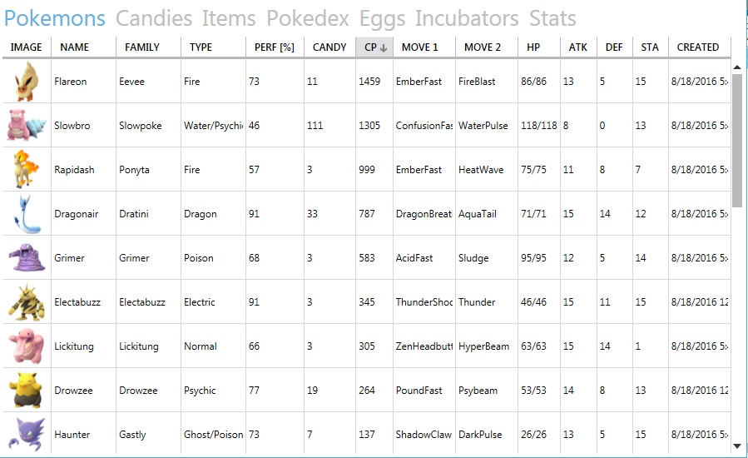Toggle CP column sort arrow
The width and height of the screenshot is (748, 458).
383,47
